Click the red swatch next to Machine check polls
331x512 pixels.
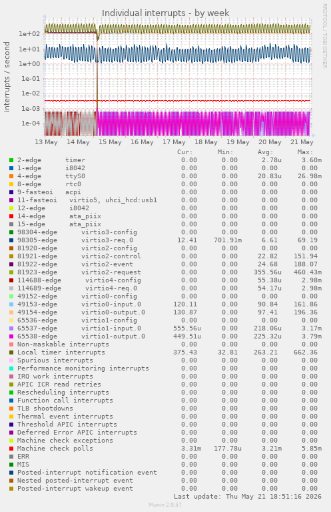click(x=11, y=449)
